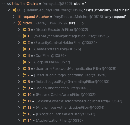This screenshot has height=125, width=130.
Task: Click the element icon beside AuthorizationFilter
Action: click(x=25, y=120)
